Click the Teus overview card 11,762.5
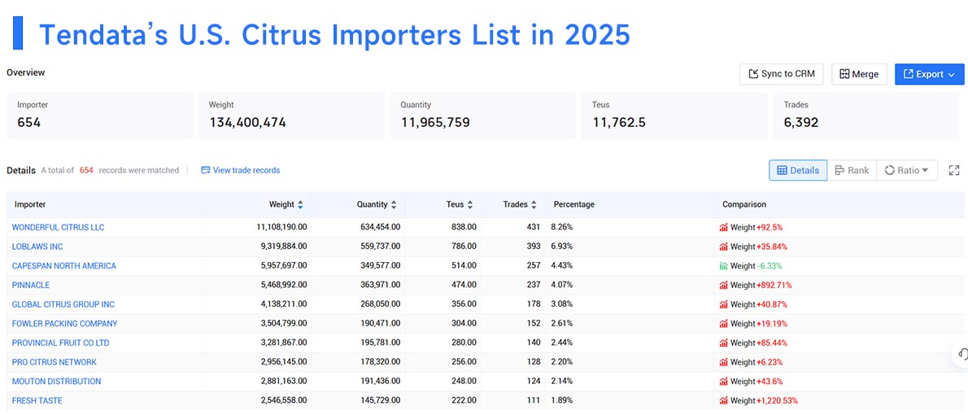The image size is (968, 415). coord(674,116)
